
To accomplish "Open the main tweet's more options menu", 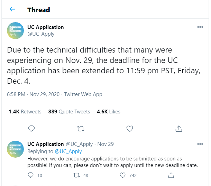I will [x=200, y=27].
